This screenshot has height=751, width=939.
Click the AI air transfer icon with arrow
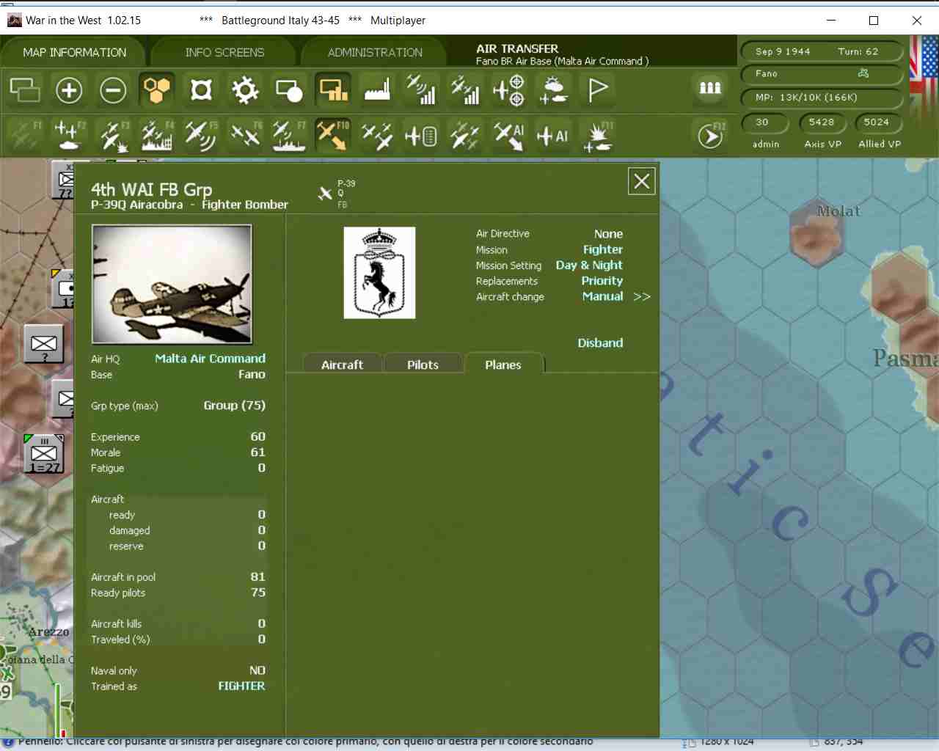point(509,136)
